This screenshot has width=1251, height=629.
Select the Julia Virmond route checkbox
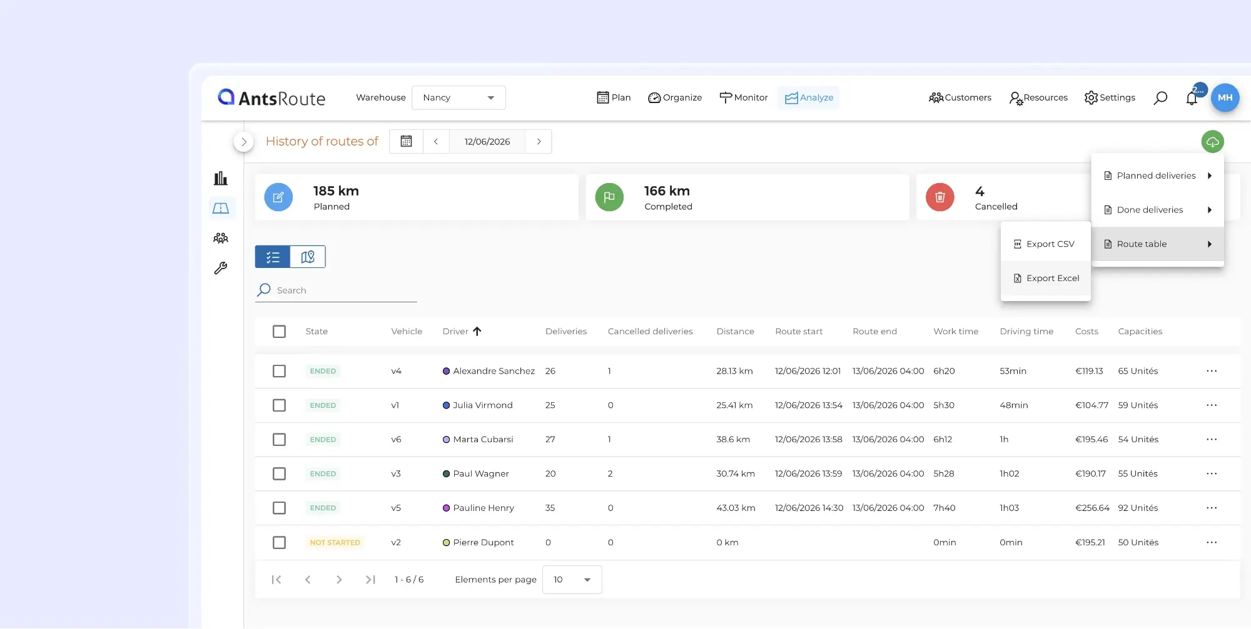(279, 405)
